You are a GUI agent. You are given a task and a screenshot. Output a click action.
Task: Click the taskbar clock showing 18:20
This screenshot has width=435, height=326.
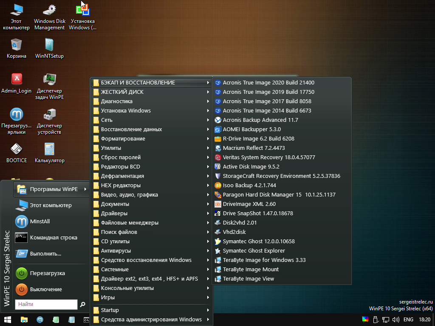[x=424, y=320]
